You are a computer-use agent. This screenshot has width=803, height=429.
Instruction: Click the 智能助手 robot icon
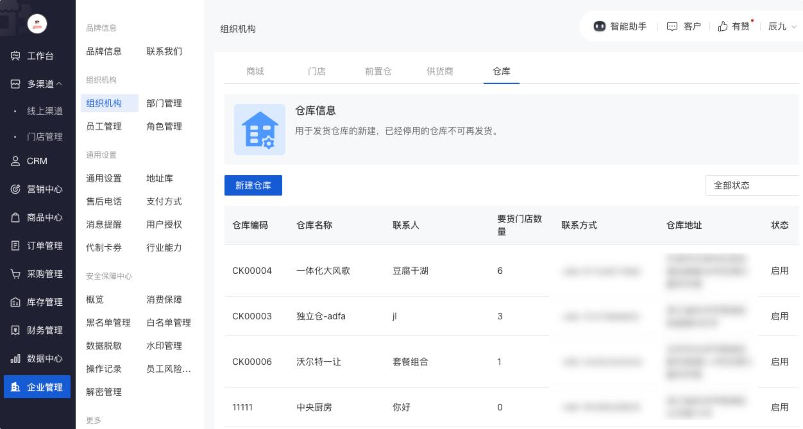click(x=599, y=26)
